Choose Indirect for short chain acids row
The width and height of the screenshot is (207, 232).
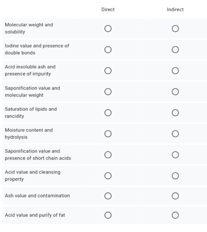coord(175,155)
